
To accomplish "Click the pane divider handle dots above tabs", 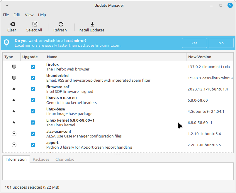I will [118, 154].
